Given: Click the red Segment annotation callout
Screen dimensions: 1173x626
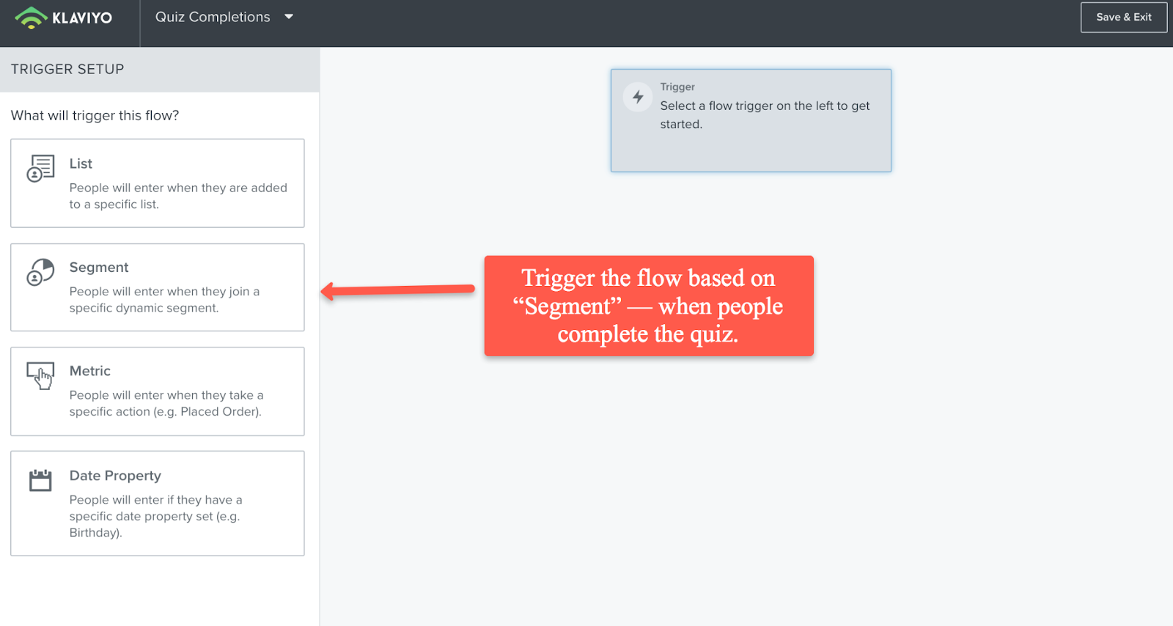Looking at the screenshot, I should [649, 306].
